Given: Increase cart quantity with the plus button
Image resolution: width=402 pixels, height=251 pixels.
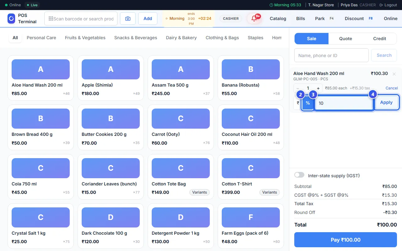Looking at the screenshot, I should 318,88.
